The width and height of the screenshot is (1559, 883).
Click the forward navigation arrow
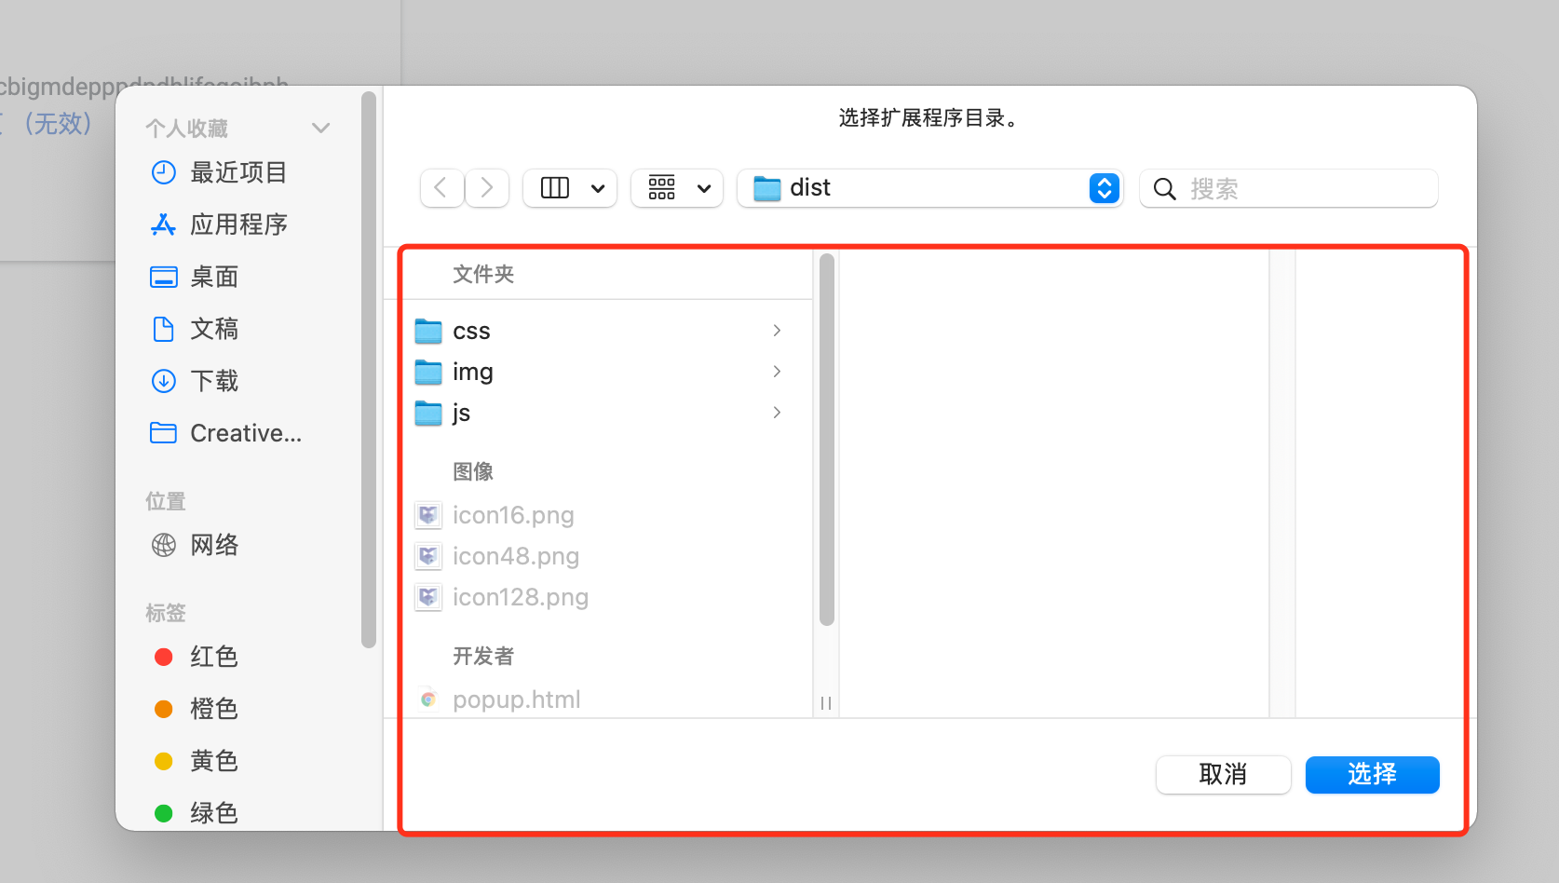[487, 188]
